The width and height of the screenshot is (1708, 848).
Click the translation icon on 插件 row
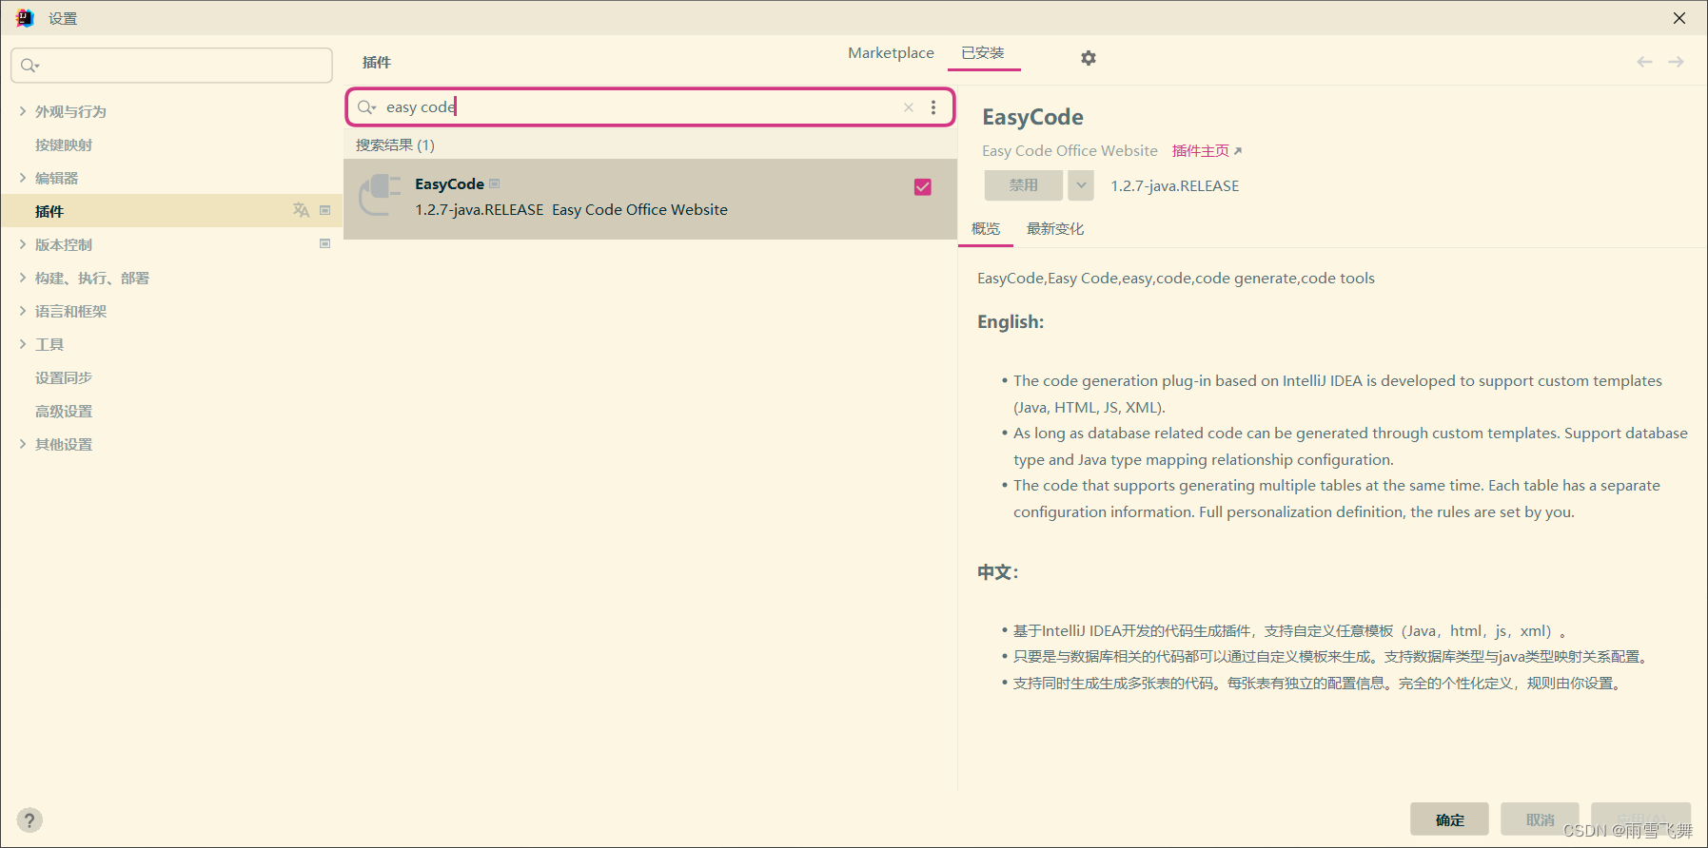(x=301, y=210)
